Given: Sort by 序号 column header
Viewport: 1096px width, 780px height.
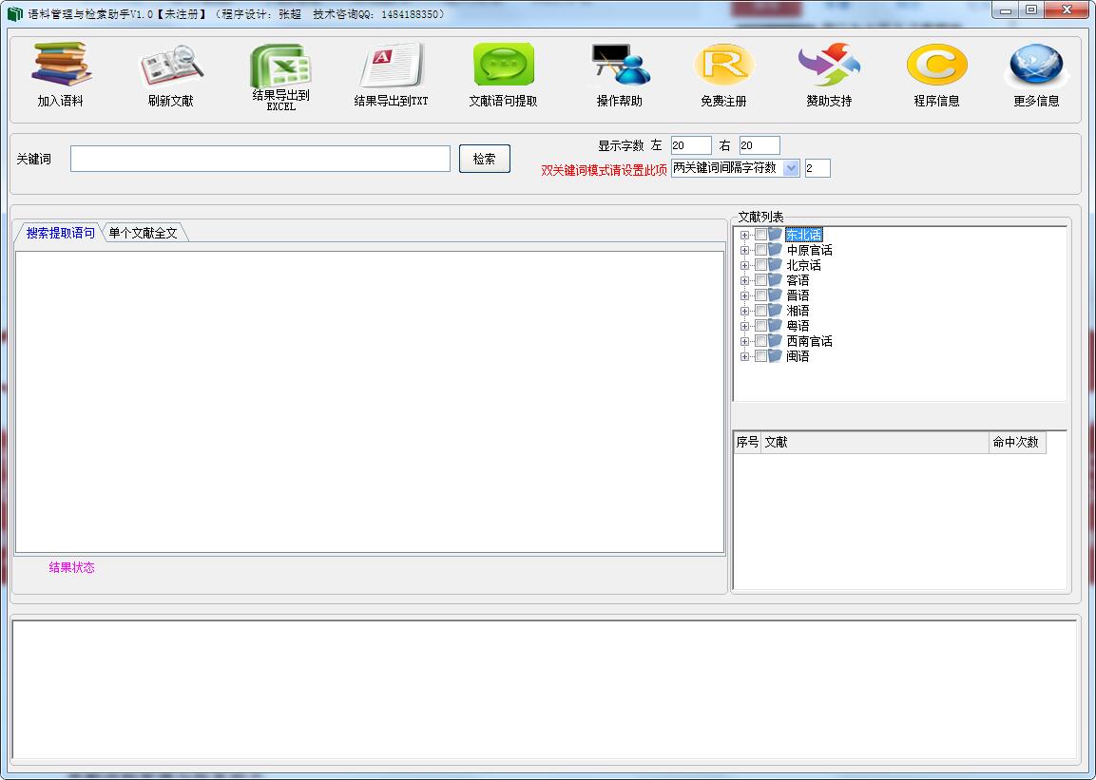Looking at the screenshot, I should [x=747, y=442].
